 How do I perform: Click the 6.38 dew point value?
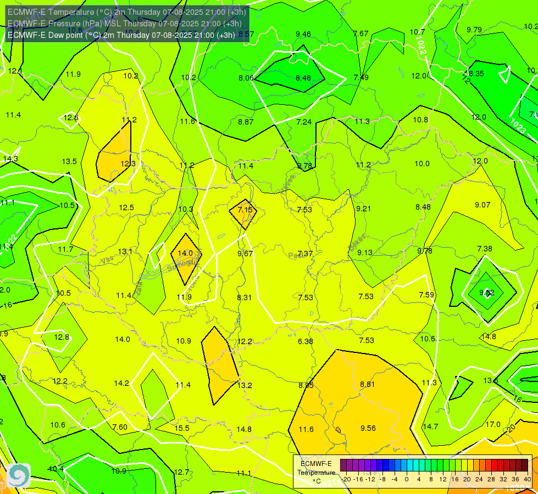[x=306, y=341]
